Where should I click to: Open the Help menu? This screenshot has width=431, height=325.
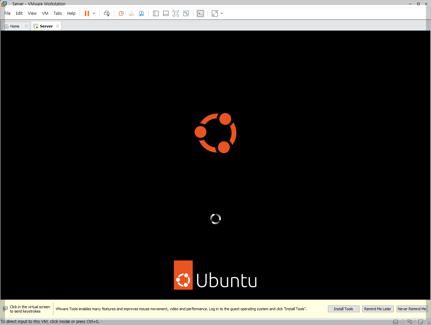pos(71,13)
